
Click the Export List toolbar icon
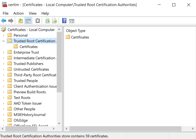55,21
